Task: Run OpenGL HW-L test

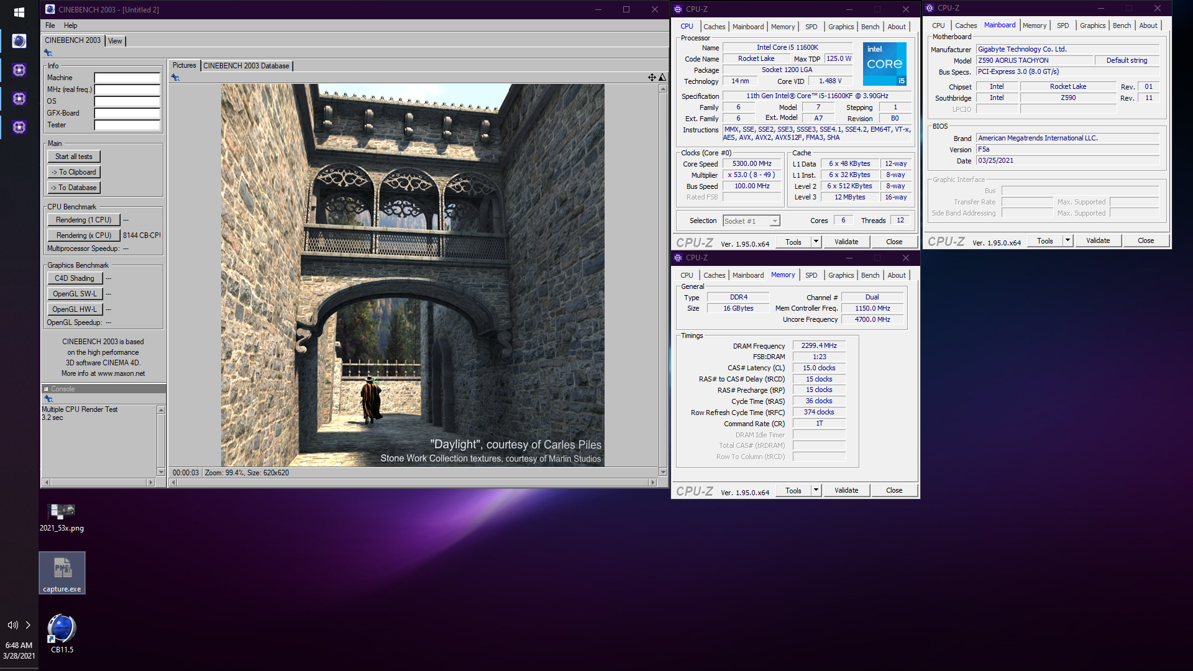Action: tap(75, 309)
